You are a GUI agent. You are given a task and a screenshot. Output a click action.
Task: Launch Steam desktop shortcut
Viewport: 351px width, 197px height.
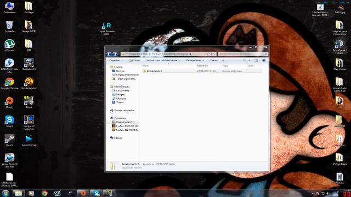(x=9, y=141)
